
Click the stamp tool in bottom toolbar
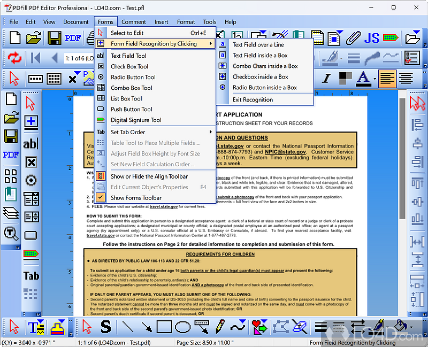point(57,328)
